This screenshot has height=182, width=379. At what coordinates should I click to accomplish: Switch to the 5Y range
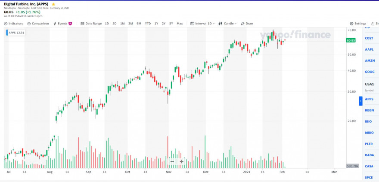171,23
